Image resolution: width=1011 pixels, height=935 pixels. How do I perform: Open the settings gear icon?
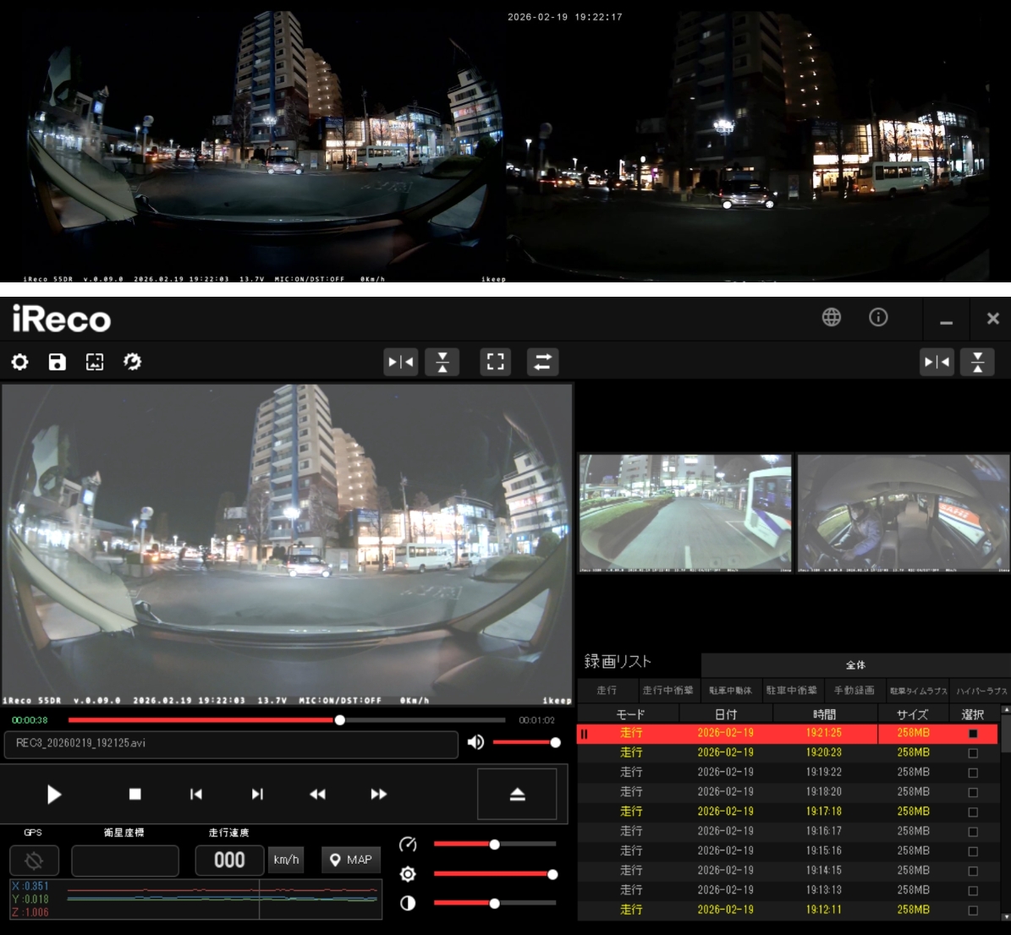coord(19,363)
